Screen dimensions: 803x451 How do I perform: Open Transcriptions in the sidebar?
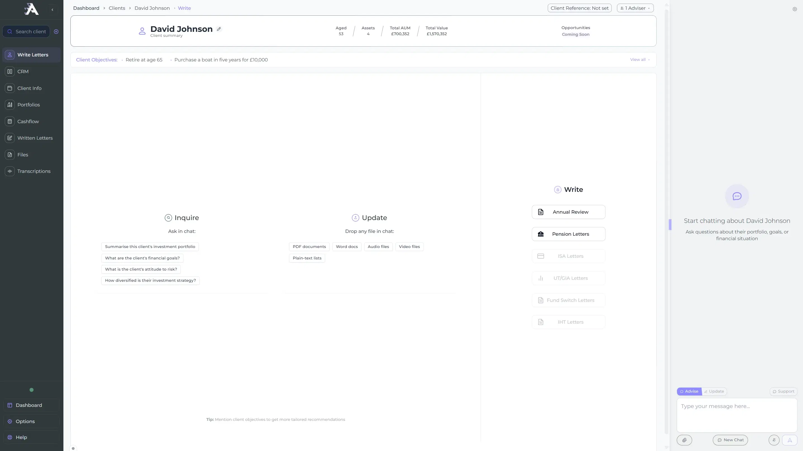(x=34, y=171)
